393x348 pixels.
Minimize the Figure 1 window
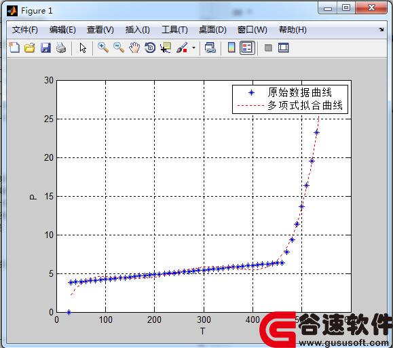328,8
